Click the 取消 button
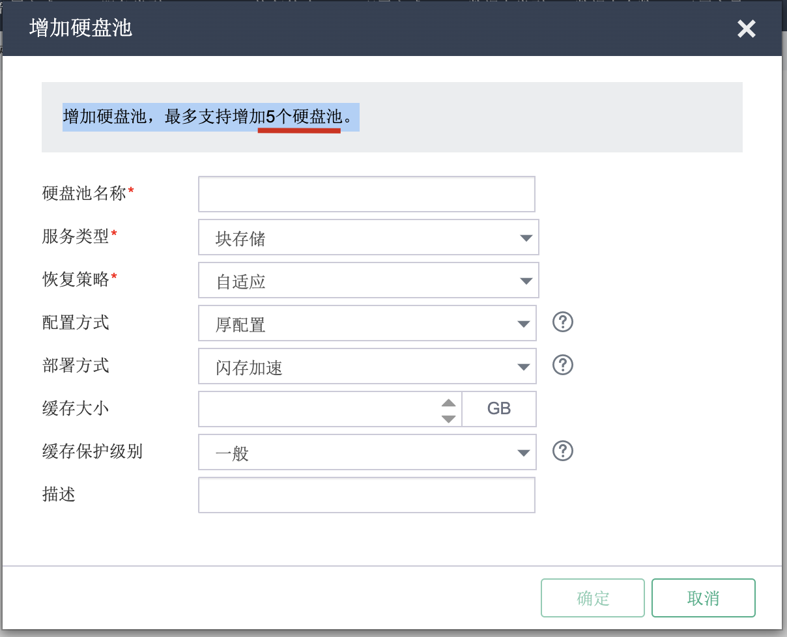This screenshot has height=637, width=787. click(x=703, y=598)
